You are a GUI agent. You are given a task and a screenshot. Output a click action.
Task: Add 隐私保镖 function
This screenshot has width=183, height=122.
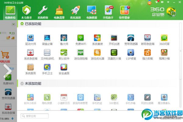pyautogui.click(x=47, y=99)
